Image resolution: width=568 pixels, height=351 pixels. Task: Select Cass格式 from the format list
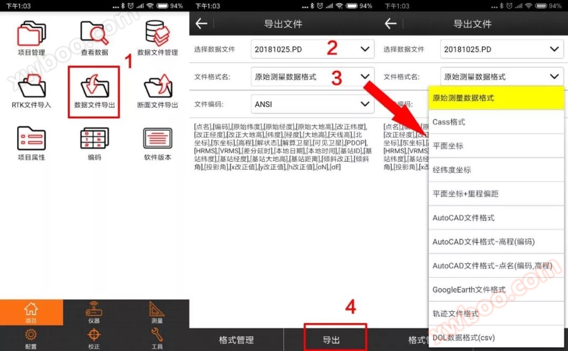point(496,122)
